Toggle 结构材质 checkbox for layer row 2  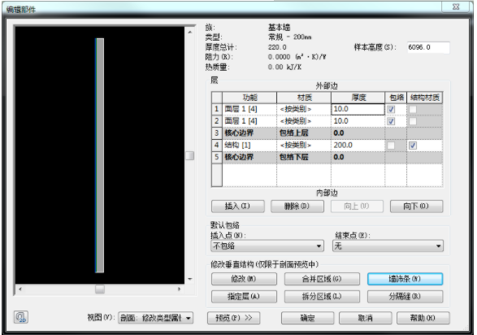point(413,121)
